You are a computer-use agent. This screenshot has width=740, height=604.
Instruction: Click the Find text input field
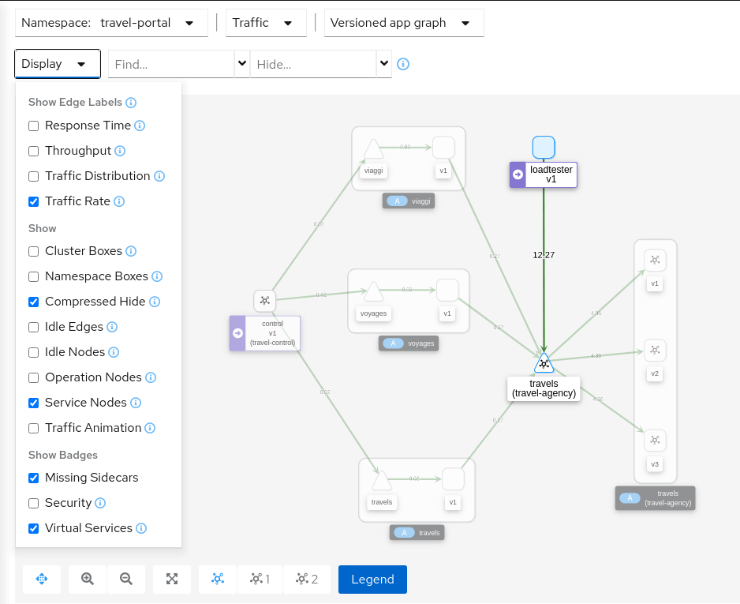coord(171,64)
